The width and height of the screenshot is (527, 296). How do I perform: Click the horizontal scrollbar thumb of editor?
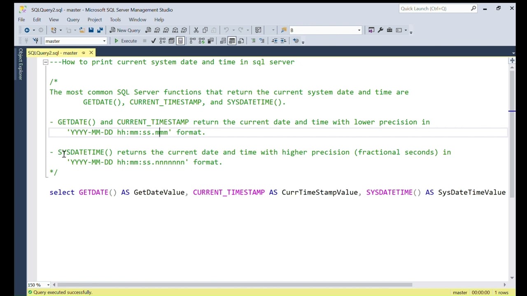235,284
